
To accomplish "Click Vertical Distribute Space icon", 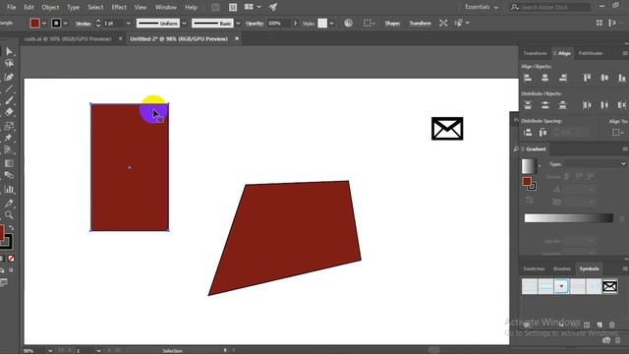I will point(528,132).
